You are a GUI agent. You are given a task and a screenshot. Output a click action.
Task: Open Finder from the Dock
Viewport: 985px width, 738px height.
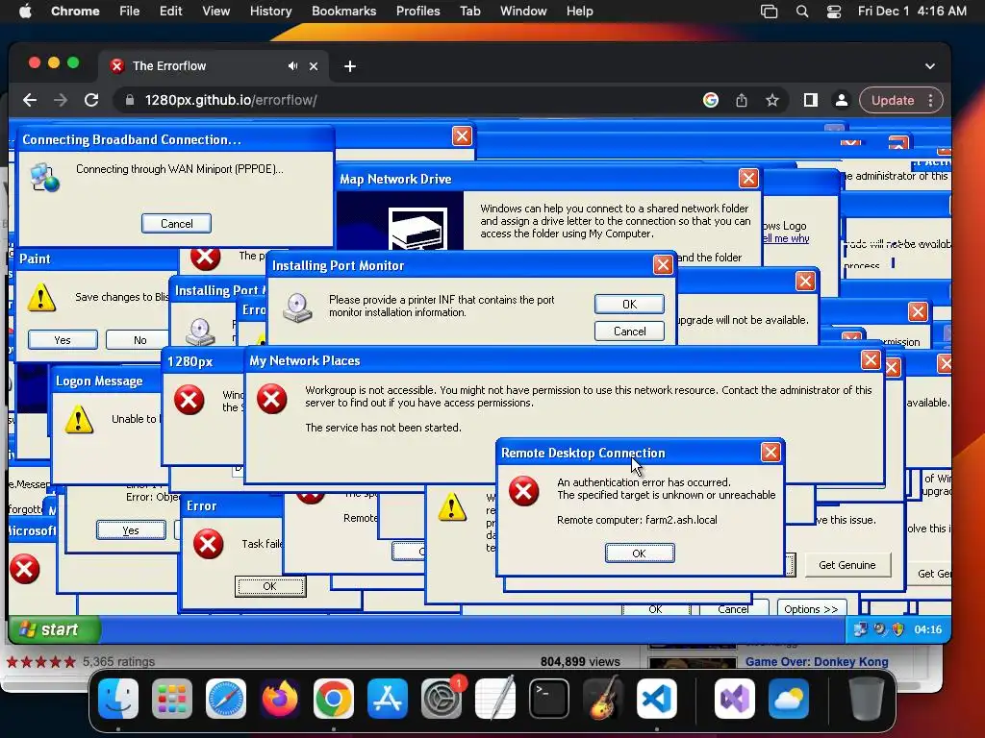click(118, 699)
